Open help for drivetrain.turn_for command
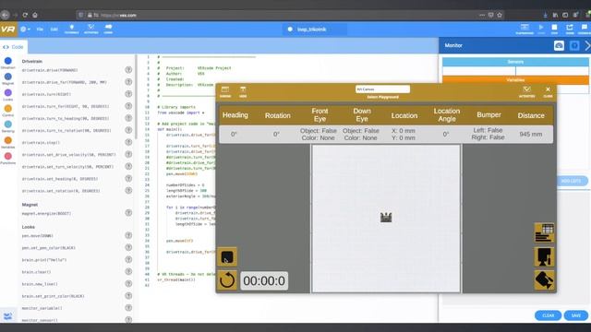Image resolution: width=591 pixels, height=332 pixels. coord(128,106)
